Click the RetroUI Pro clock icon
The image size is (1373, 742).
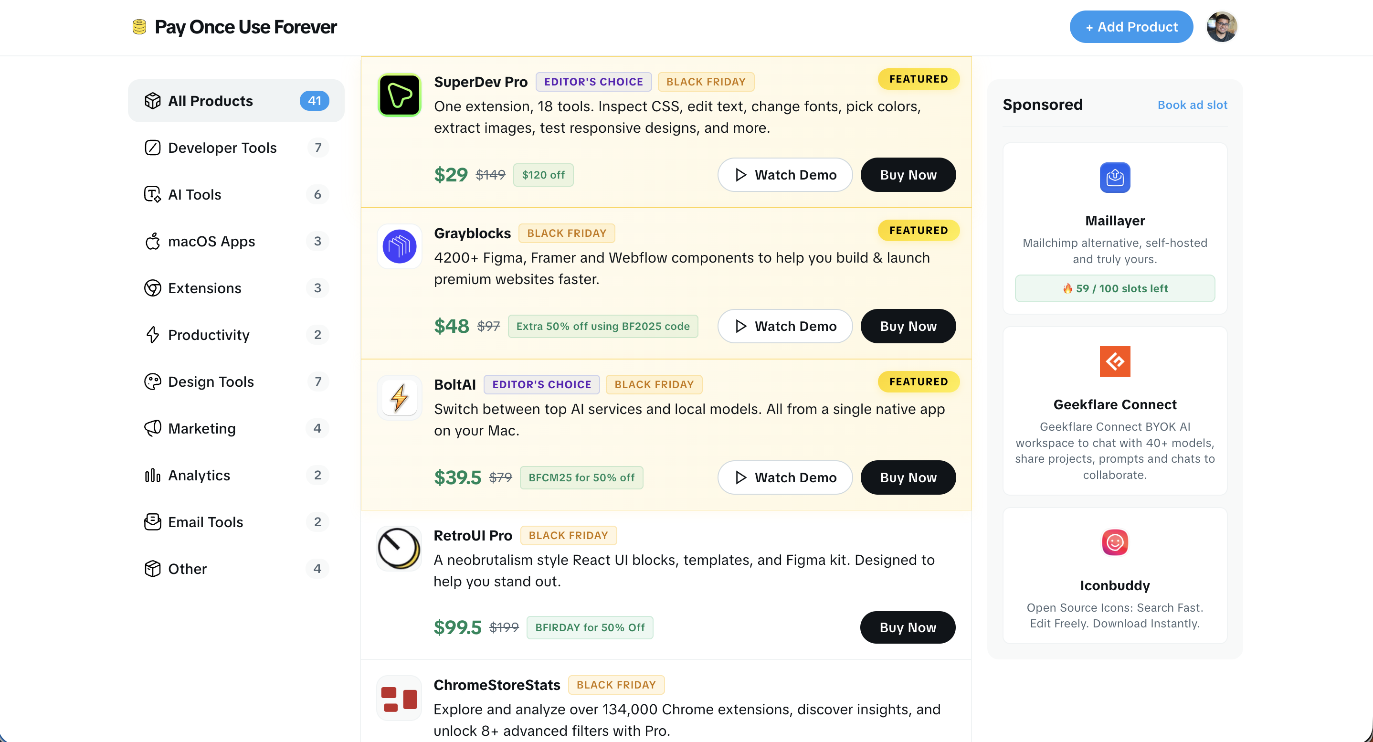click(399, 549)
